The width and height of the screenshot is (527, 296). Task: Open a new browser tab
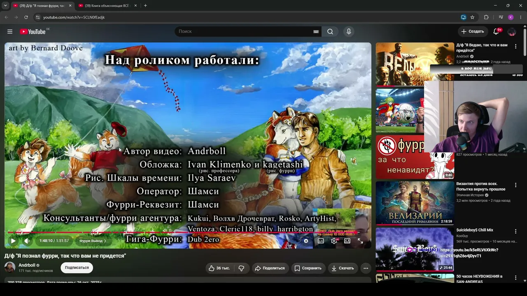145,6
